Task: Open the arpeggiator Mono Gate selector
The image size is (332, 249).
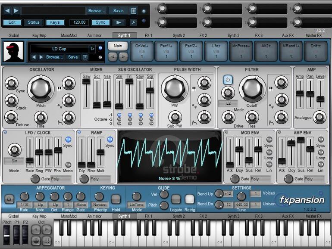Action: point(81,205)
